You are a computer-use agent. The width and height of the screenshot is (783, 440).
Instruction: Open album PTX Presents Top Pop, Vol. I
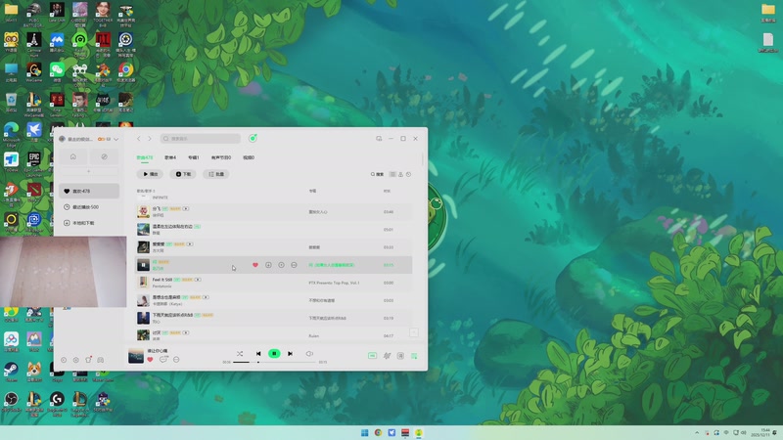[x=334, y=283]
